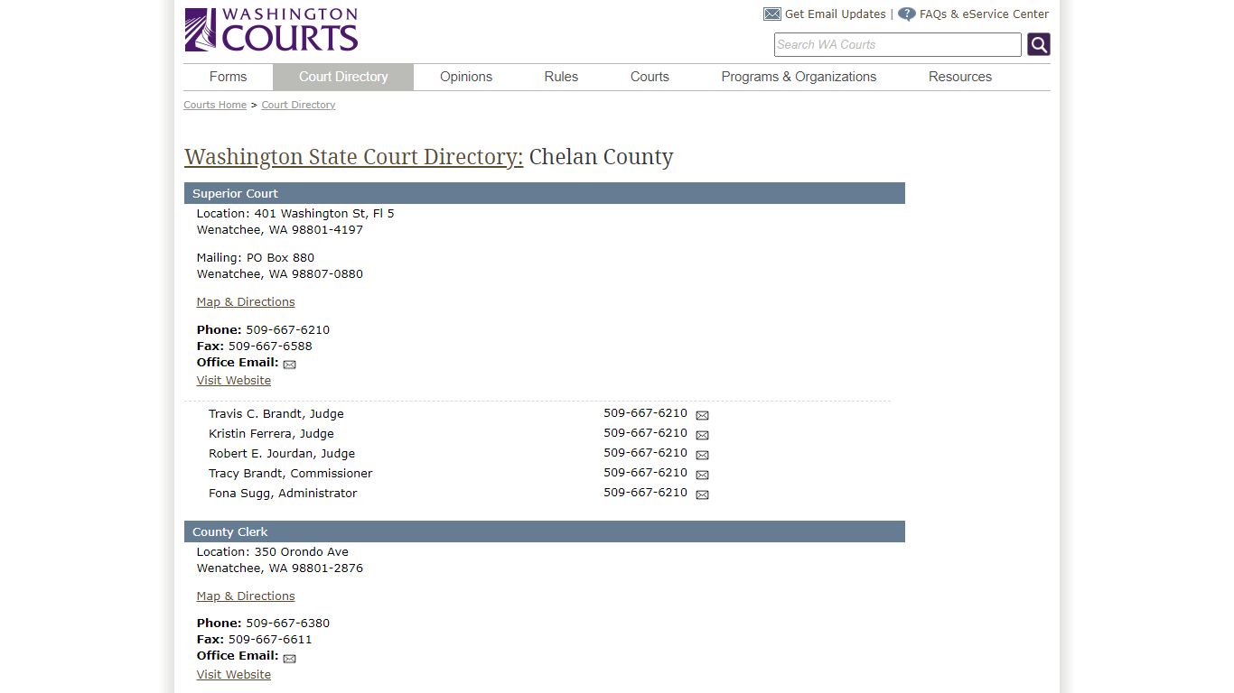This screenshot has width=1234, height=693.
Task: Open Superior Court office email envelope icon
Action: coord(289,364)
